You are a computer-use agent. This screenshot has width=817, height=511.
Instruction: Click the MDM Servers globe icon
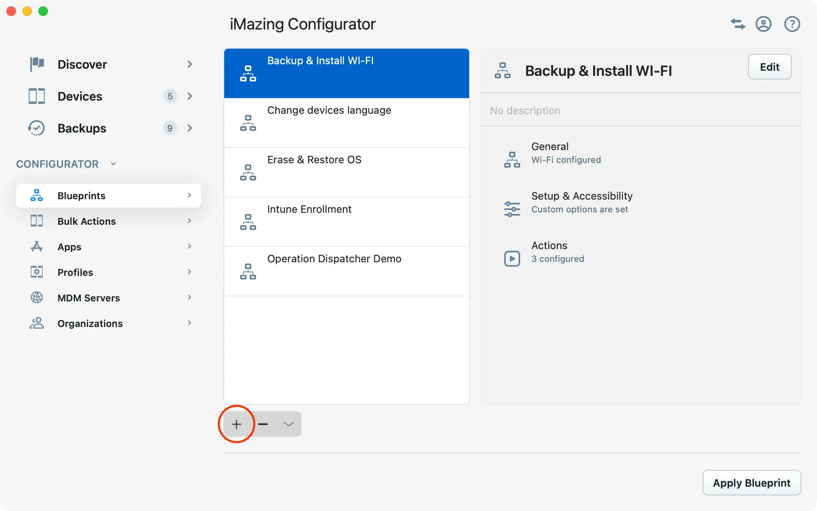tap(36, 297)
